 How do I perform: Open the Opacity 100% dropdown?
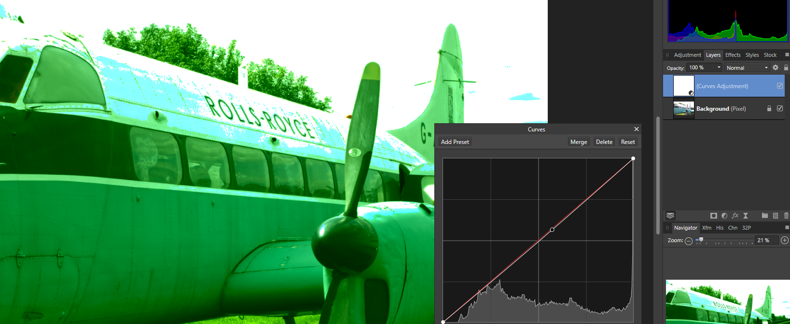pos(705,67)
